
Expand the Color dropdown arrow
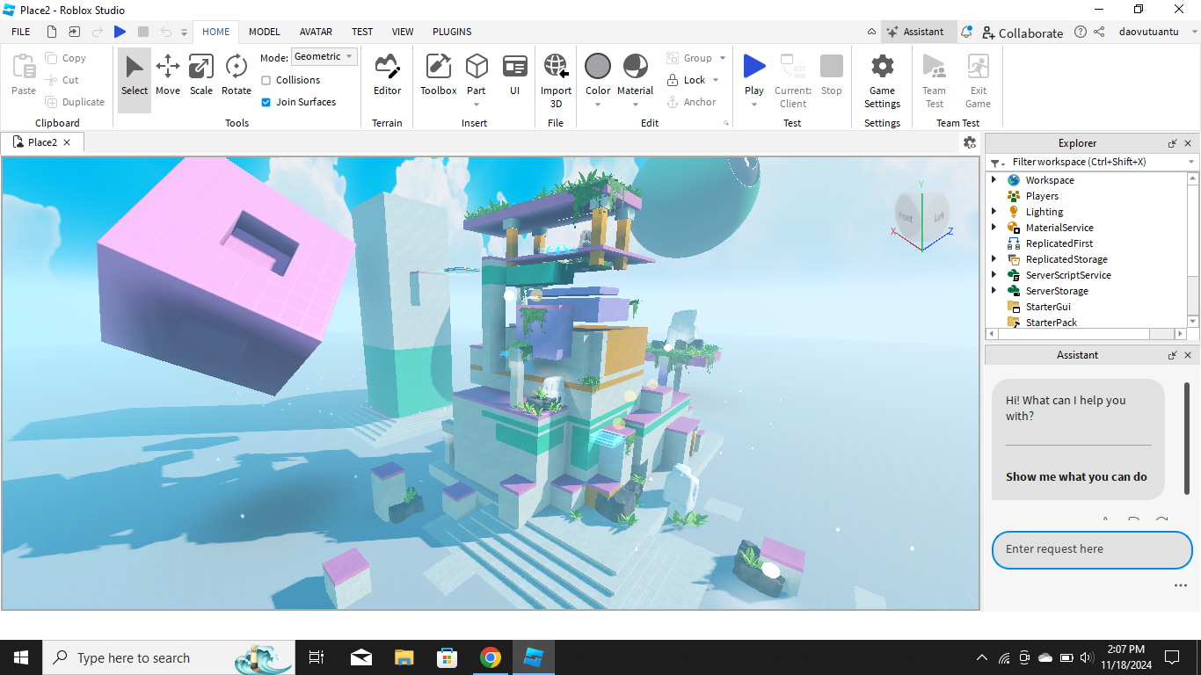pos(598,105)
